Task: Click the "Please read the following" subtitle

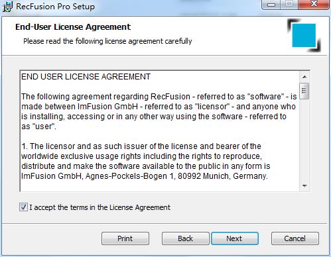Action: click(x=107, y=41)
